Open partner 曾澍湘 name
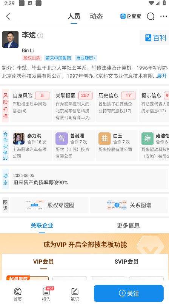The width and height of the screenshot is (169, 305). point(77,136)
